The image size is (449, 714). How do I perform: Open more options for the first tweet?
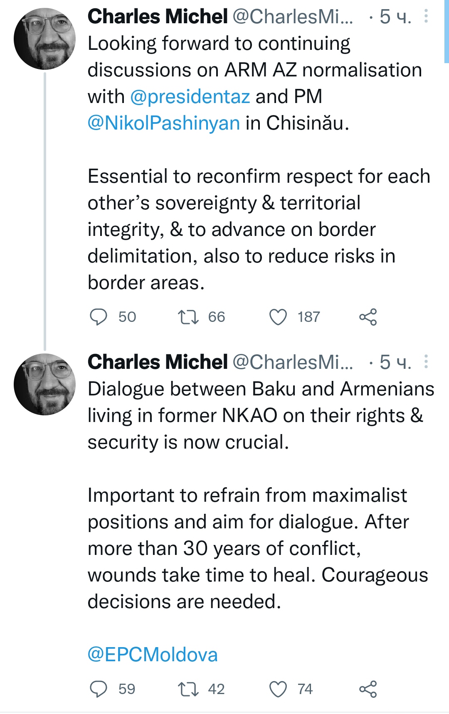click(426, 17)
